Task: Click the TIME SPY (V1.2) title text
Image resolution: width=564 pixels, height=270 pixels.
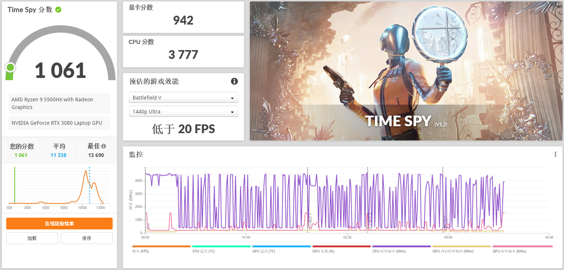Action: pos(406,121)
